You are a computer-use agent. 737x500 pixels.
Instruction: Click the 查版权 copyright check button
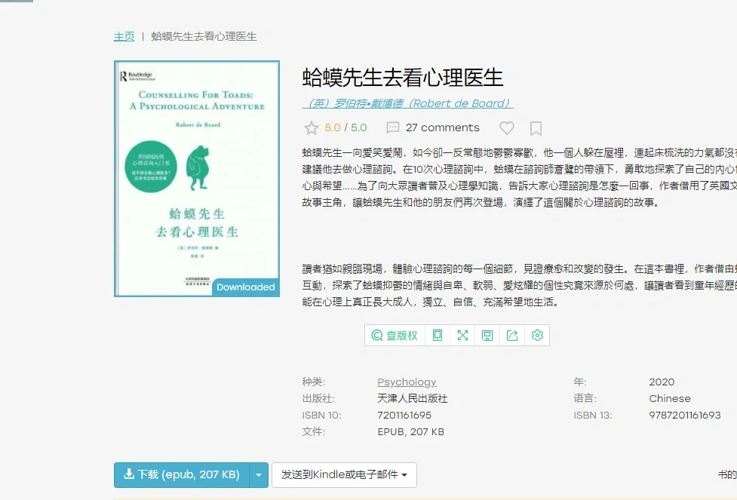coord(395,336)
